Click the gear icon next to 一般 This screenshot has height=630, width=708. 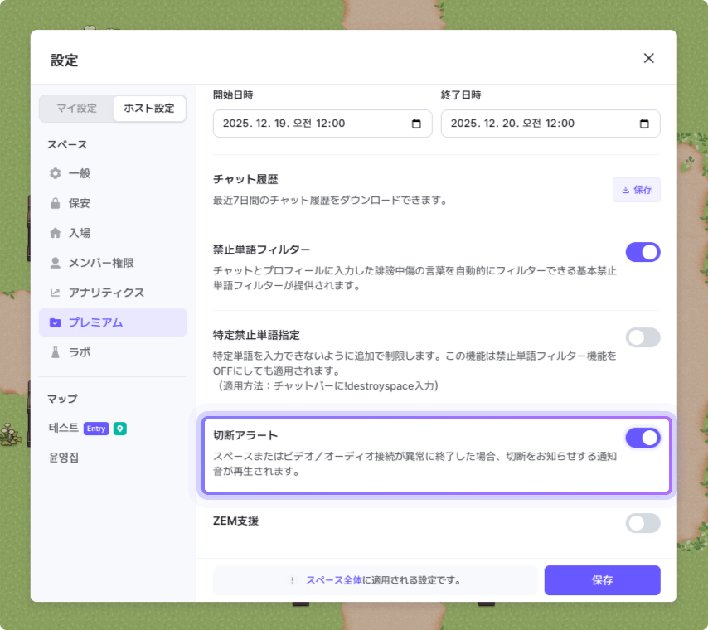(55, 173)
